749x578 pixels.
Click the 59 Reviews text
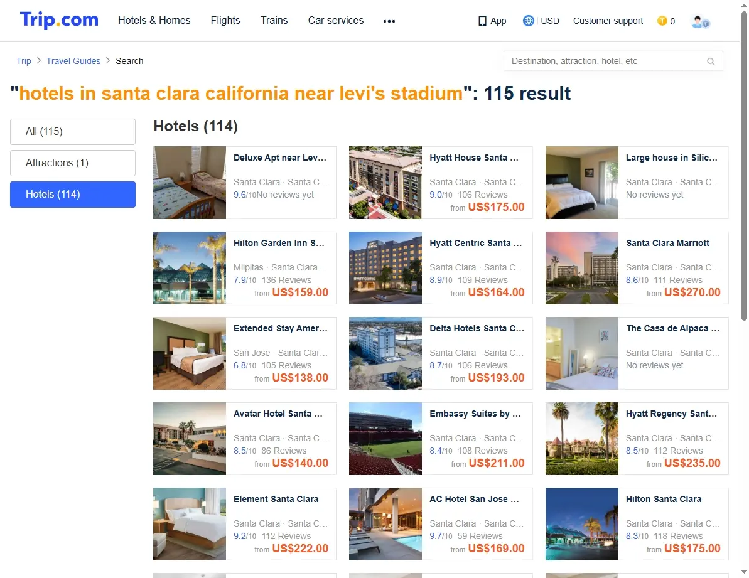click(x=480, y=537)
